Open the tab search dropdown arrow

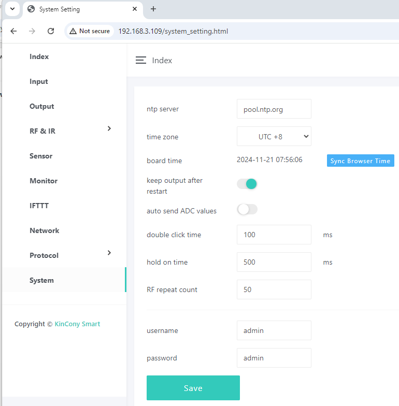tap(12, 9)
